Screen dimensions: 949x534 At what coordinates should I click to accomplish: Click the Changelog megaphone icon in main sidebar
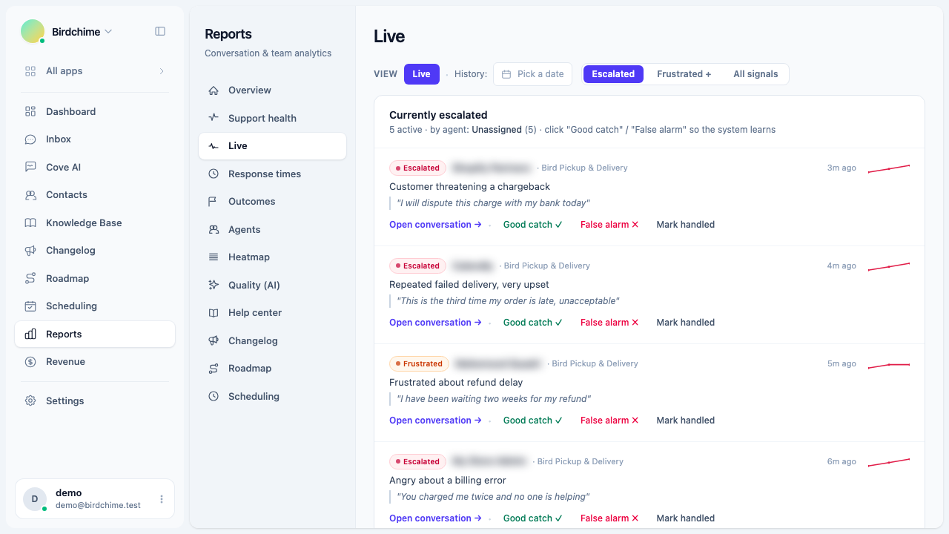click(x=30, y=251)
